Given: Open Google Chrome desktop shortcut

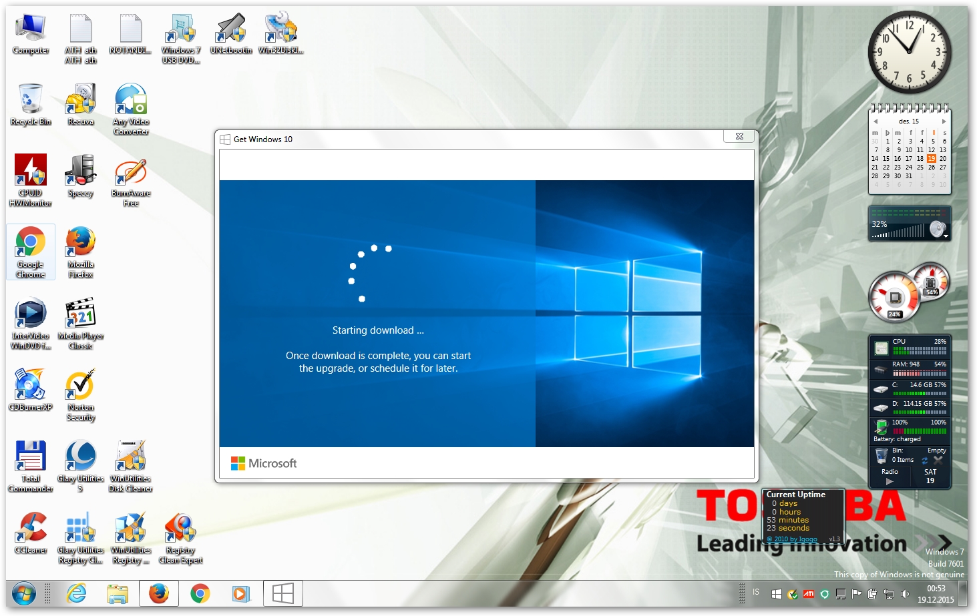Looking at the screenshot, I should [x=31, y=252].
